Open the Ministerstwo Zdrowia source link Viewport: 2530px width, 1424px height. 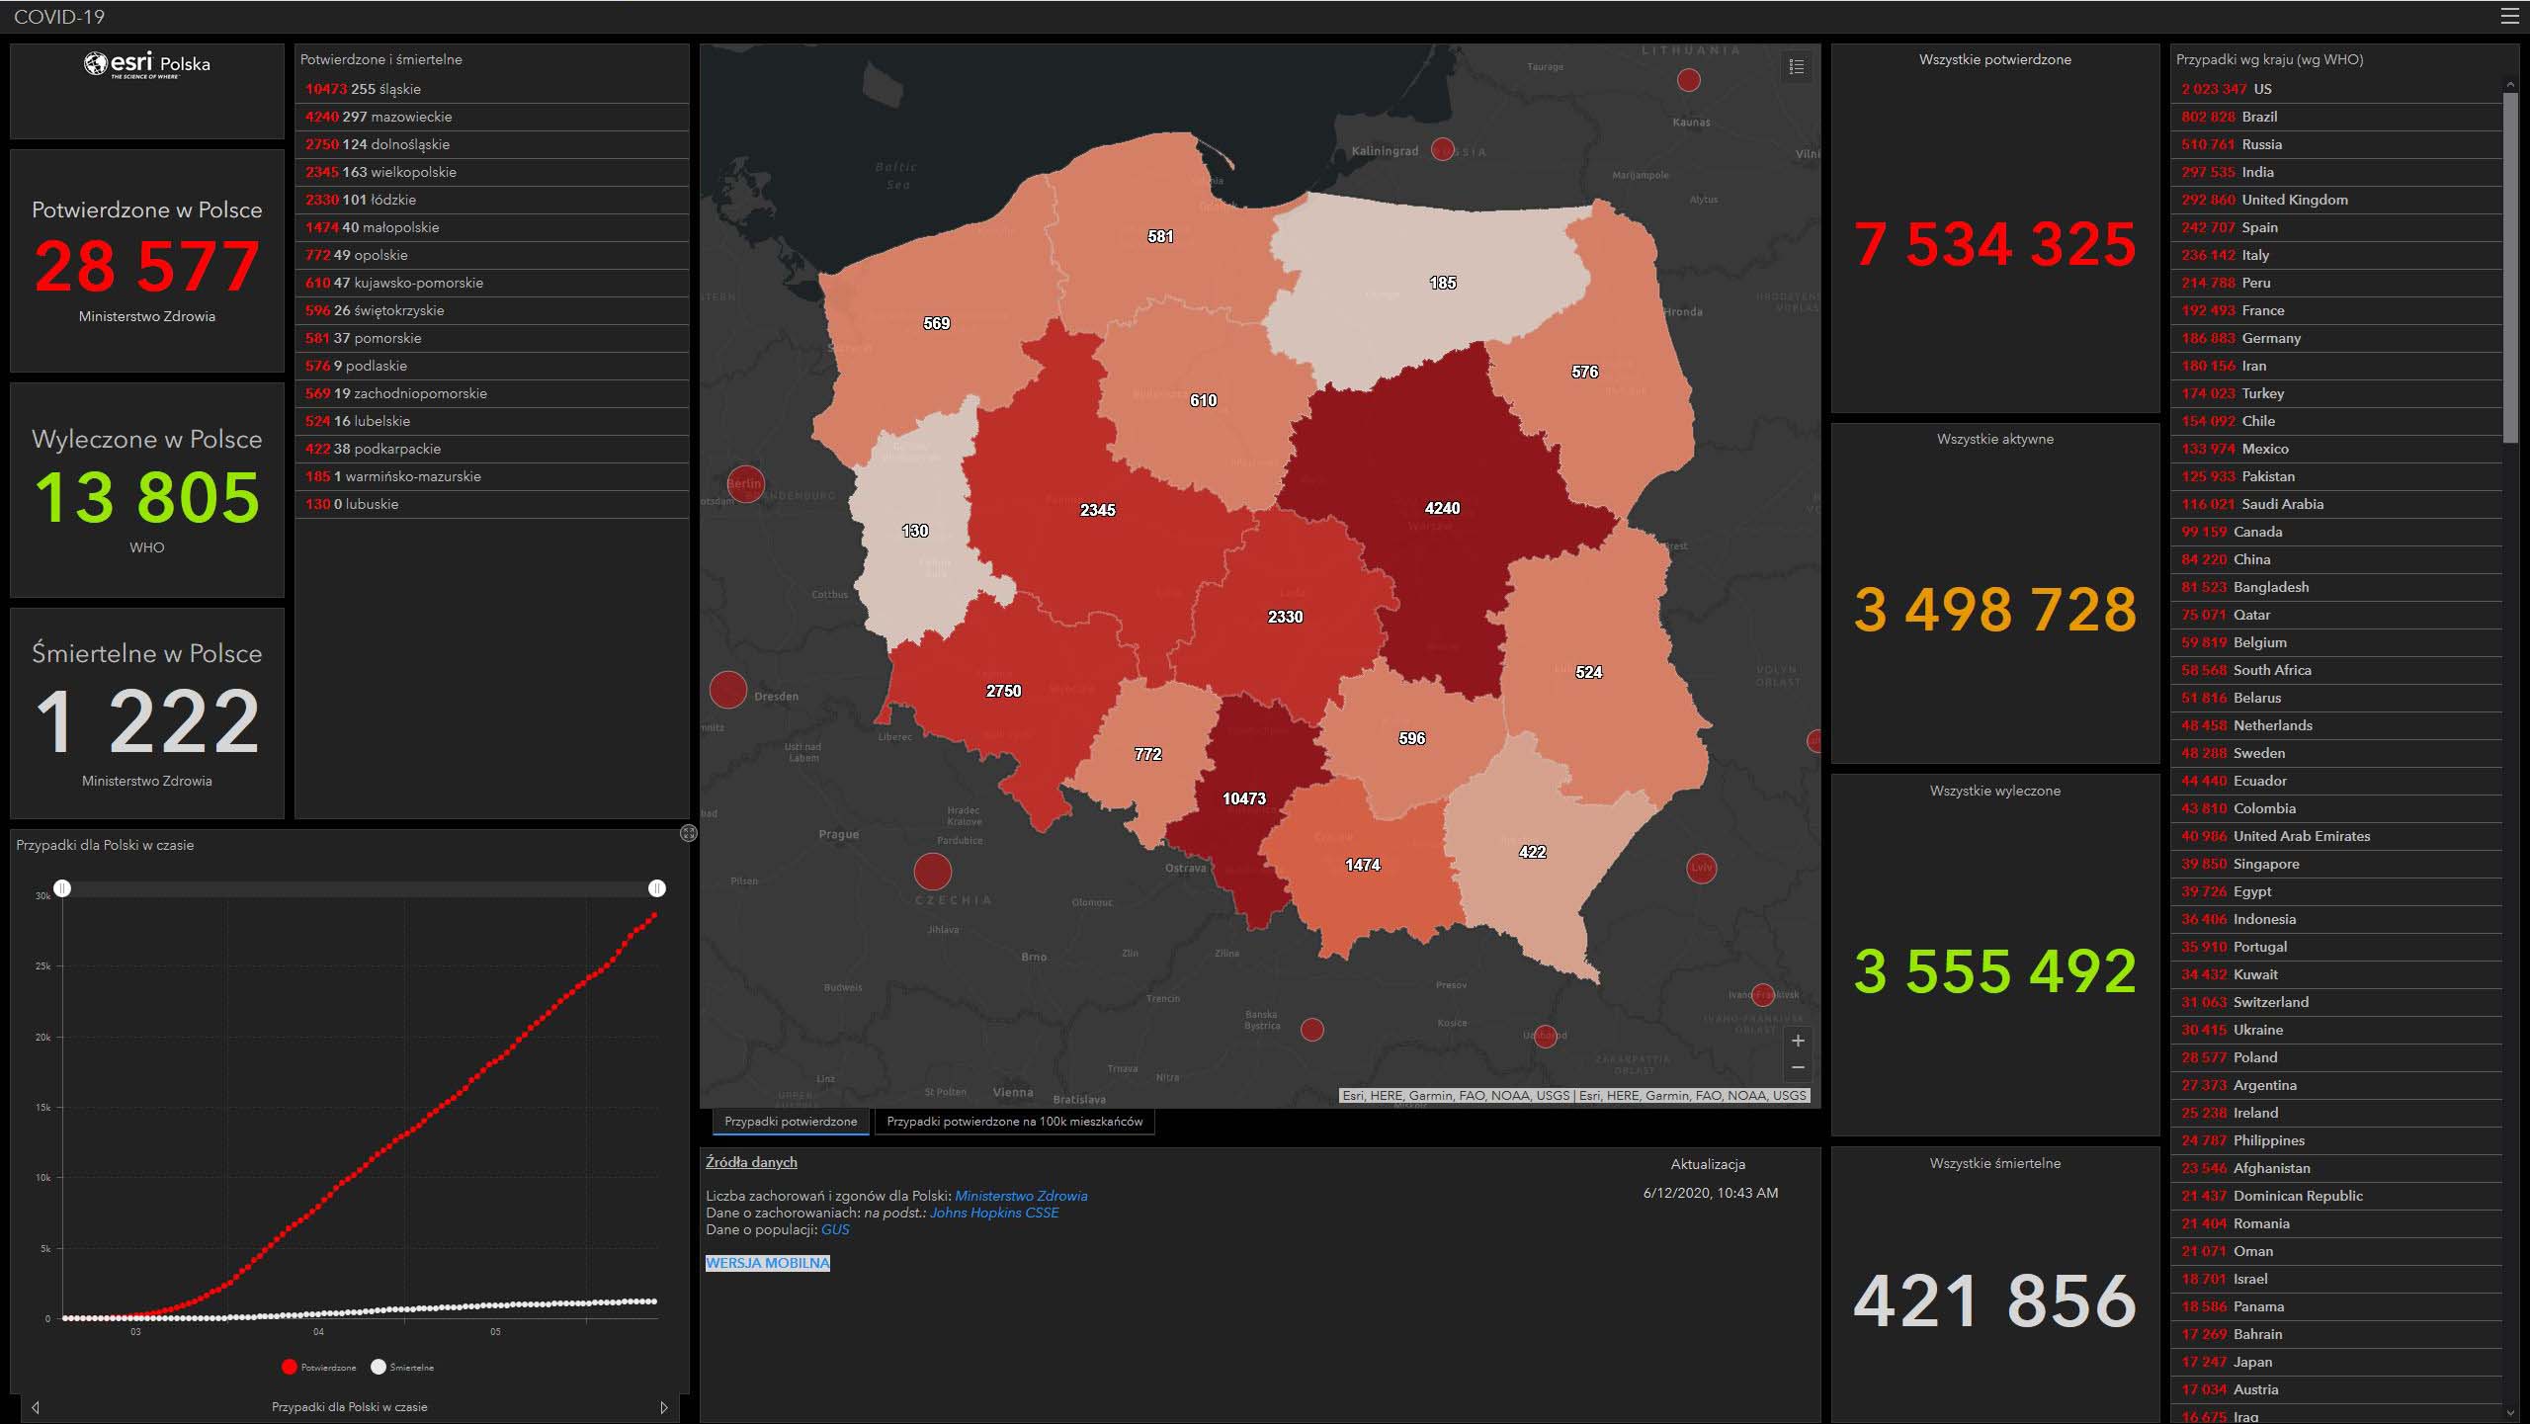click(x=1021, y=1196)
